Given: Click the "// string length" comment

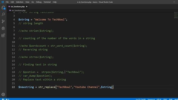Looking at the screenshot, I should point(31,23).
